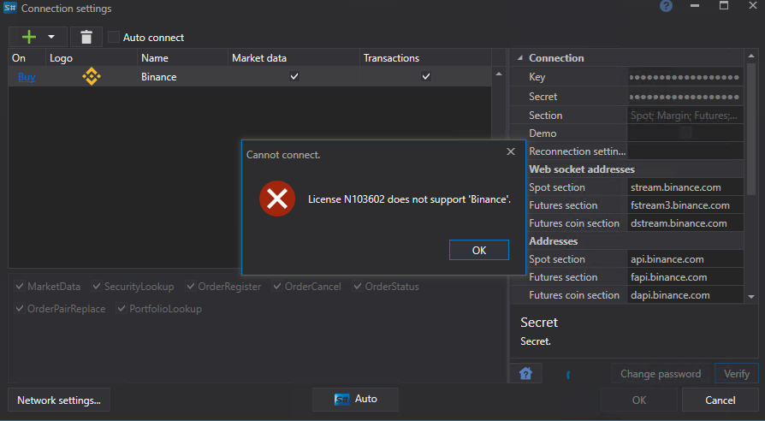The width and height of the screenshot is (765, 421).
Task: Edit Futures section fstream3.binance.com field
Action: point(685,205)
